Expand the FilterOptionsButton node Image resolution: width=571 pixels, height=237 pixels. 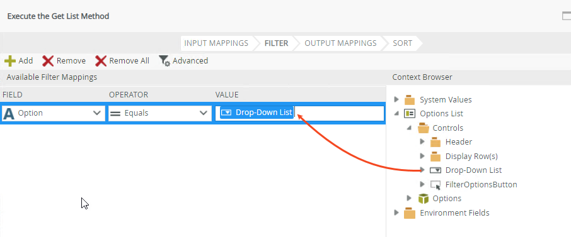pyautogui.click(x=422, y=184)
